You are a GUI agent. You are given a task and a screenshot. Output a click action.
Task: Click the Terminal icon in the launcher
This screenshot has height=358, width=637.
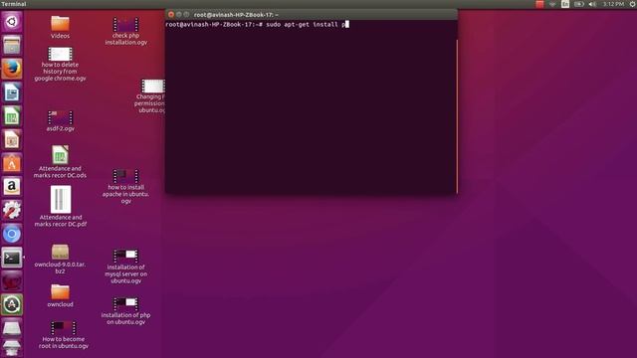[12, 258]
